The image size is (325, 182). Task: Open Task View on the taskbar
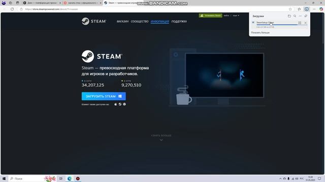(61, 178)
